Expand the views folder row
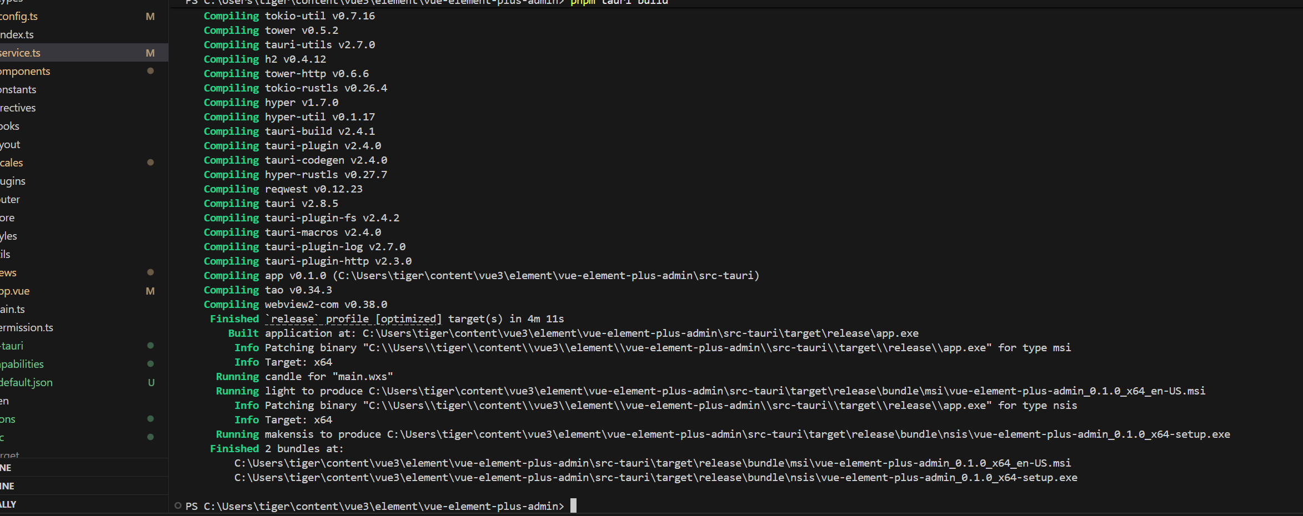Image resolution: width=1303 pixels, height=516 pixels. [x=83, y=272]
